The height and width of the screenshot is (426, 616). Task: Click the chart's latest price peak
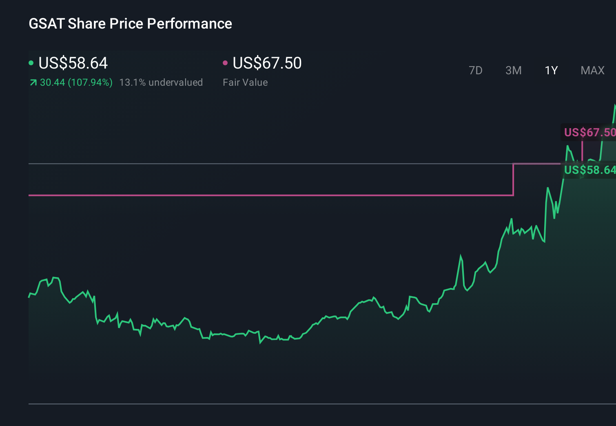click(x=614, y=104)
